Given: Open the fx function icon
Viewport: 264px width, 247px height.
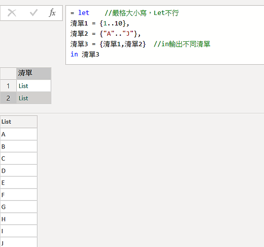Looking at the screenshot, I should click(52, 13).
